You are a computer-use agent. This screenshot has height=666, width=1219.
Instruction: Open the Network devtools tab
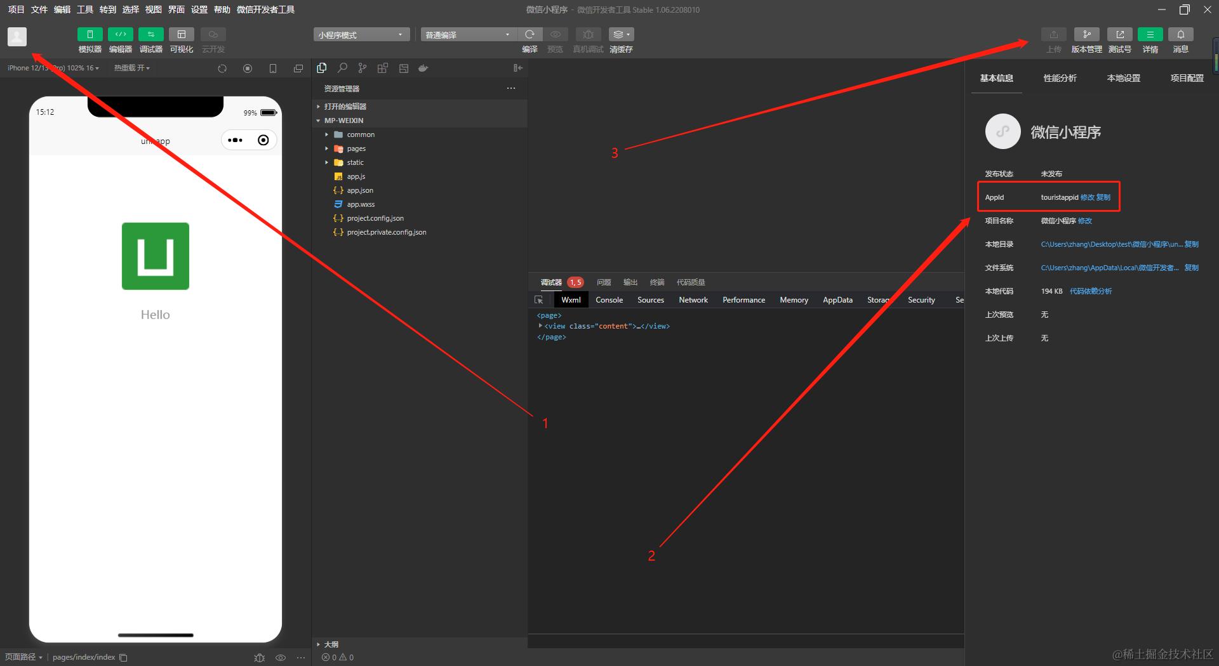pyautogui.click(x=693, y=300)
